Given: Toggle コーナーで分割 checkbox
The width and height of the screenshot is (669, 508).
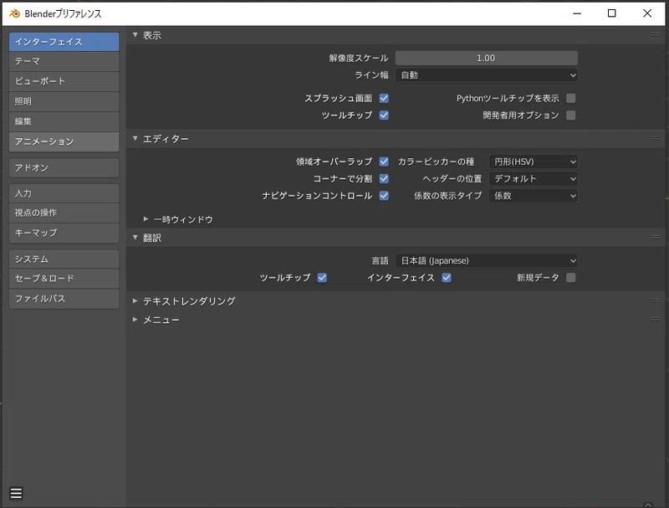Looking at the screenshot, I should click(384, 178).
